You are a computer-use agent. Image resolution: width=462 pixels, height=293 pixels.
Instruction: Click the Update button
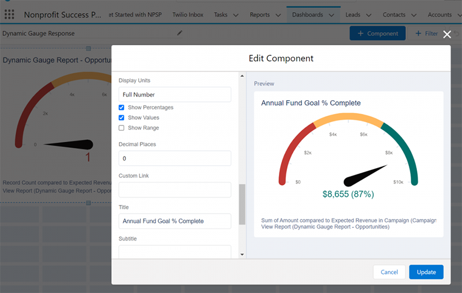(426, 272)
